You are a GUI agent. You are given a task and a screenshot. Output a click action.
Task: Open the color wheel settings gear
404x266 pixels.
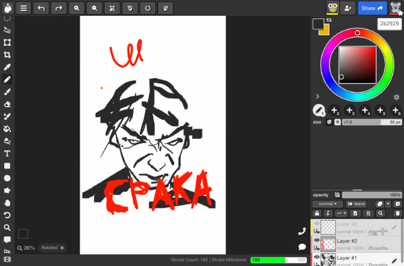(x=396, y=97)
